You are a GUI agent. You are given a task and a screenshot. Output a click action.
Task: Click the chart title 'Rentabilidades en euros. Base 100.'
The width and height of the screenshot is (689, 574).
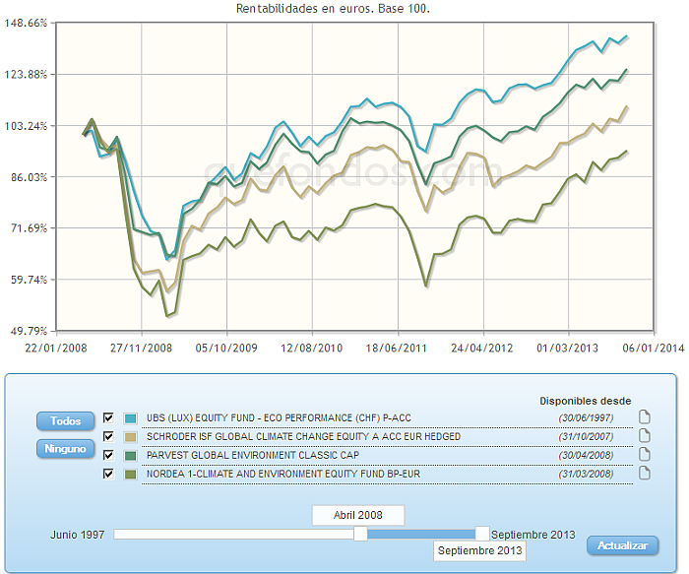tap(333, 8)
